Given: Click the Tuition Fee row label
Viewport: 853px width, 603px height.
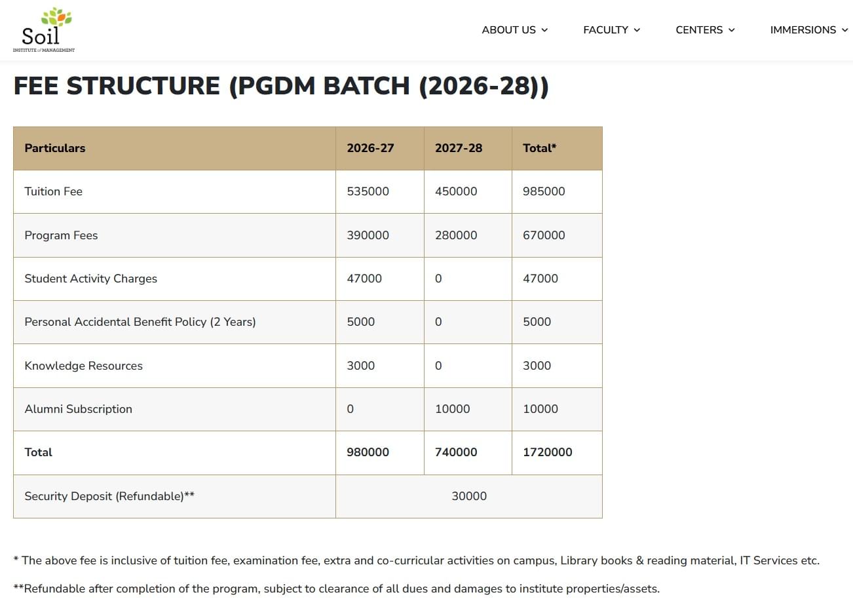Looking at the screenshot, I should pyautogui.click(x=53, y=191).
